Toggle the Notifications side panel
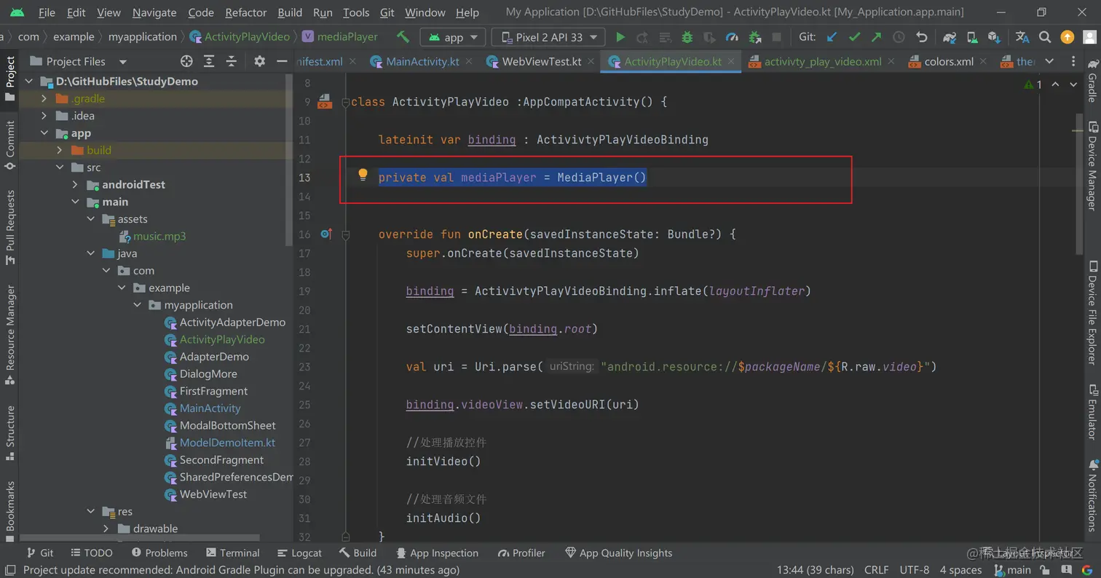Image resolution: width=1101 pixels, height=578 pixels. (1092, 497)
